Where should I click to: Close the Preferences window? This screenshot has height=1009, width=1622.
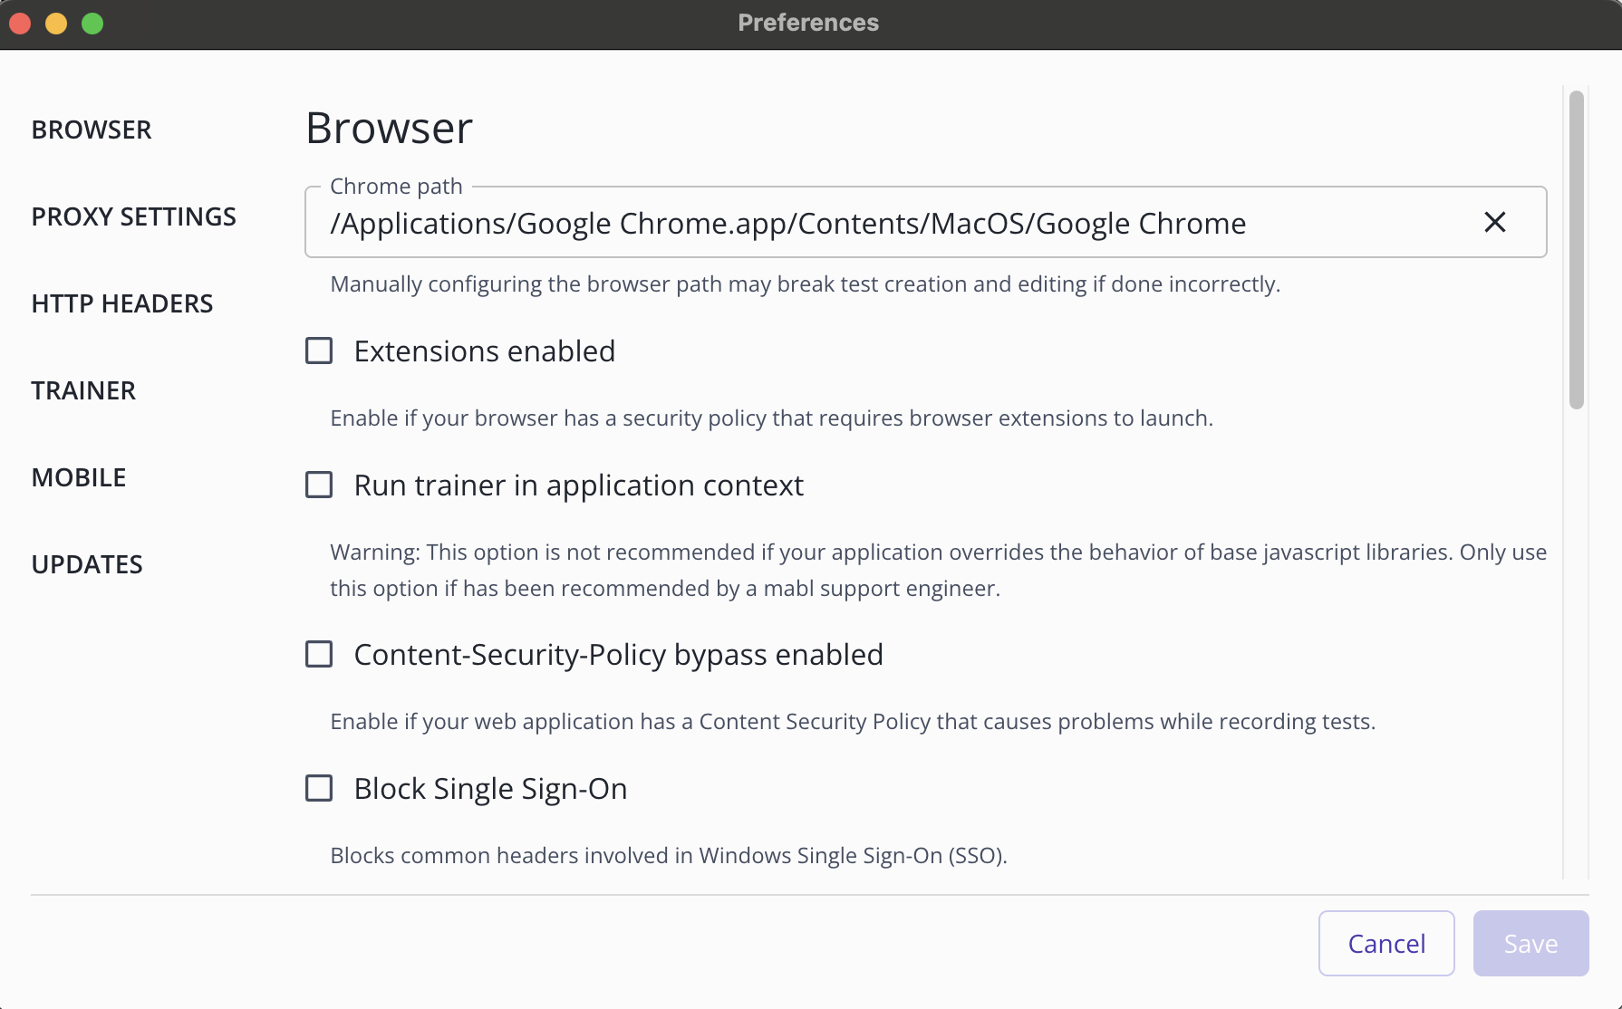pos(20,23)
